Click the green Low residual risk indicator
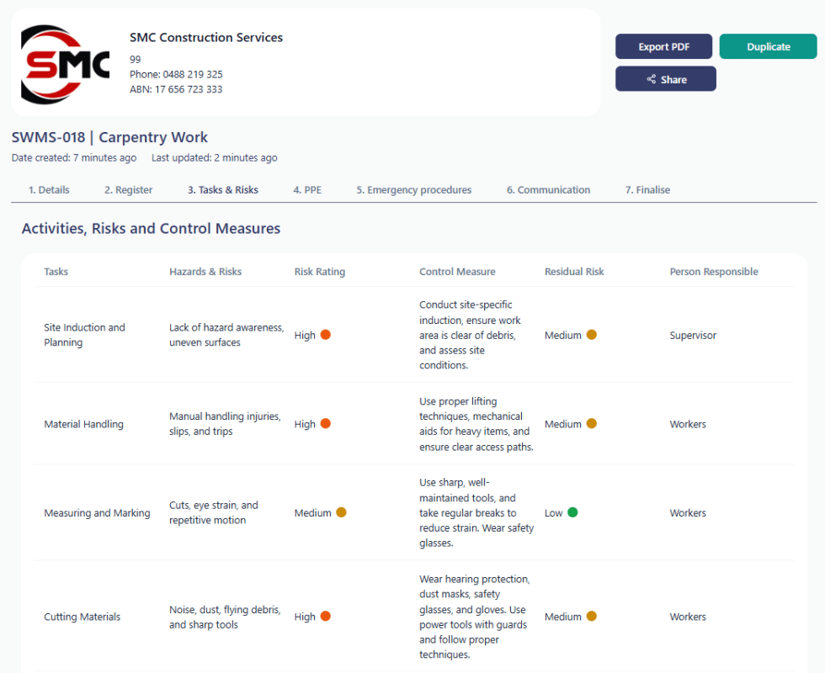The height and width of the screenshot is (673, 825). (574, 512)
